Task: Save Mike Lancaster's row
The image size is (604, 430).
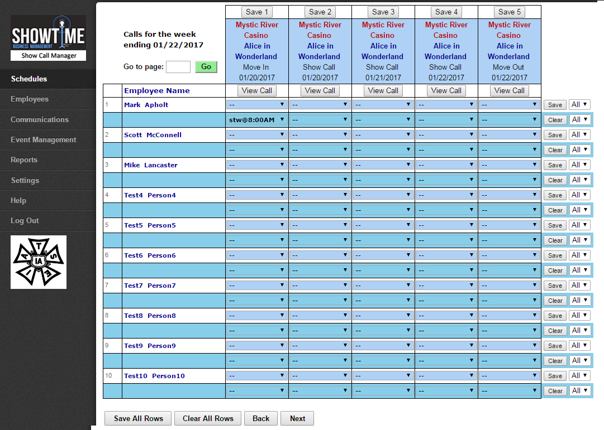Action: [x=555, y=165]
